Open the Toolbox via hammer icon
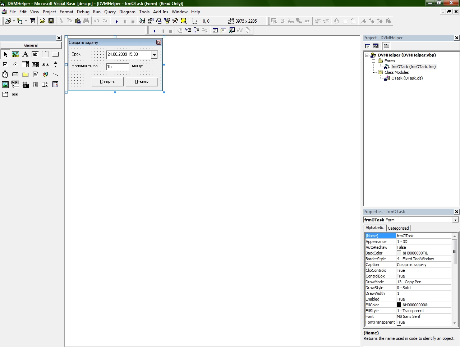 pos(175,21)
